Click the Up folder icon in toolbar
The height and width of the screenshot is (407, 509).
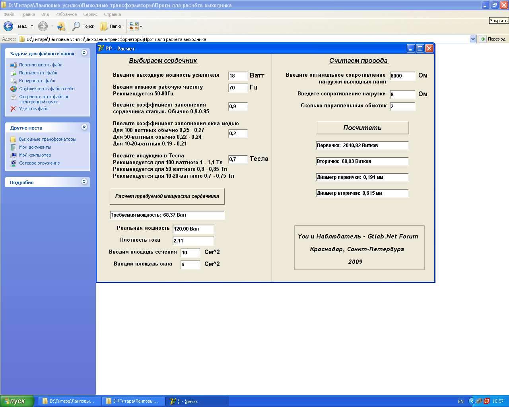pos(61,26)
